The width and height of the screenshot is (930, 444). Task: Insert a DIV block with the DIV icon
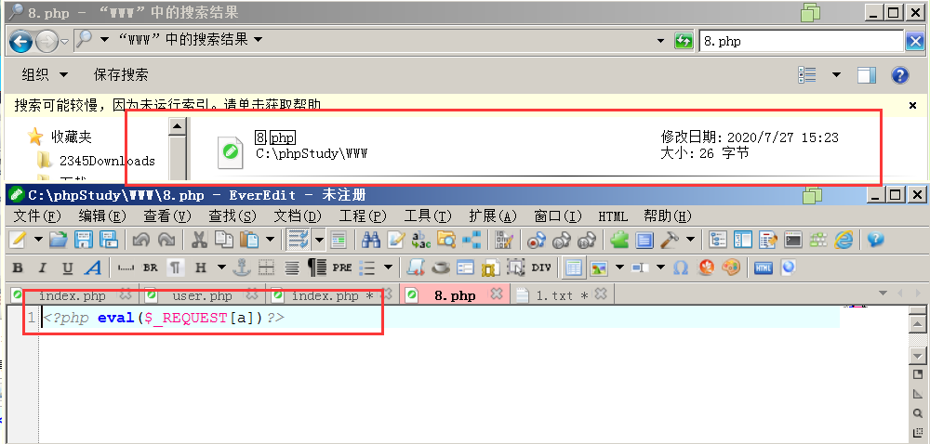click(x=541, y=268)
